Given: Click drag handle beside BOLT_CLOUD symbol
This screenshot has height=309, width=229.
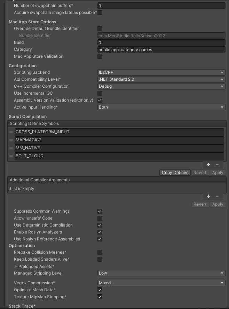Looking at the screenshot, I should click(x=11, y=156).
